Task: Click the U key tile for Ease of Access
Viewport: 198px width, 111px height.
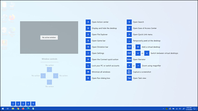Action: click(129, 28)
